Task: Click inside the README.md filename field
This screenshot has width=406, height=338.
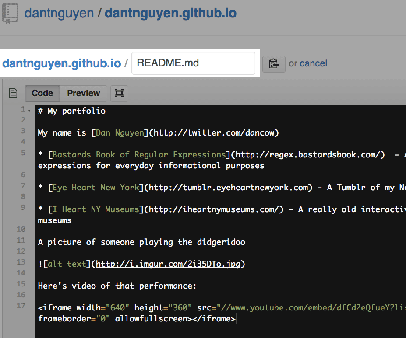Action: [193, 63]
